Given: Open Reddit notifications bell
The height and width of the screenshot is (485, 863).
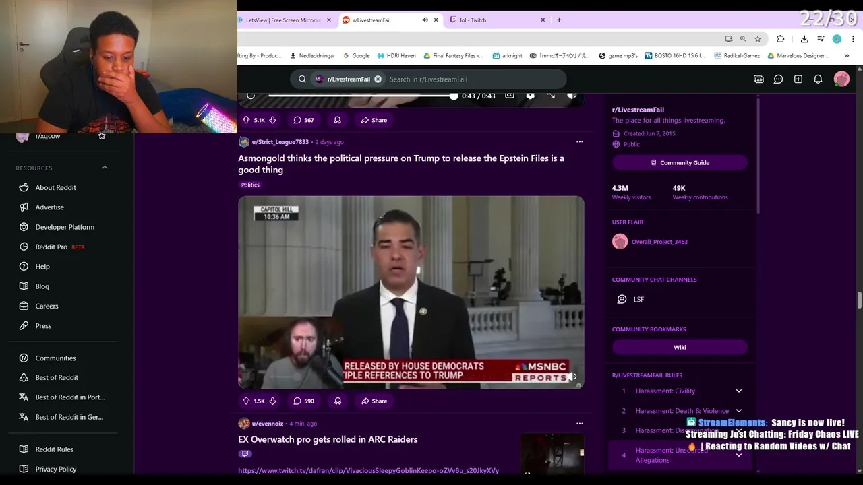Looking at the screenshot, I should click(x=818, y=79).
